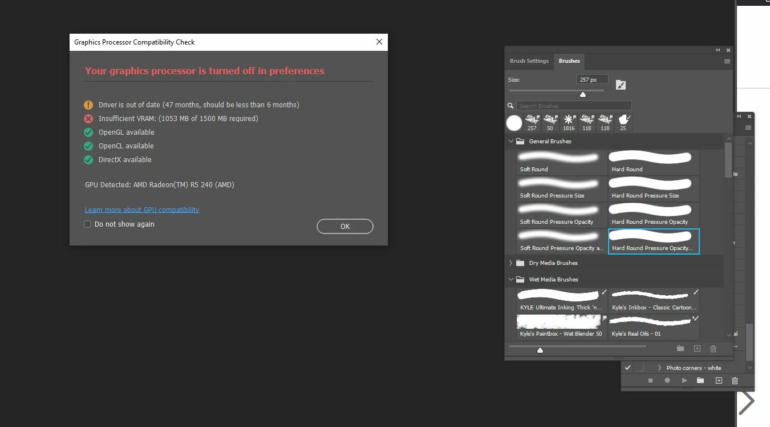Close the Graphics Processor Compatibility Check dialog

coord(379,42)
